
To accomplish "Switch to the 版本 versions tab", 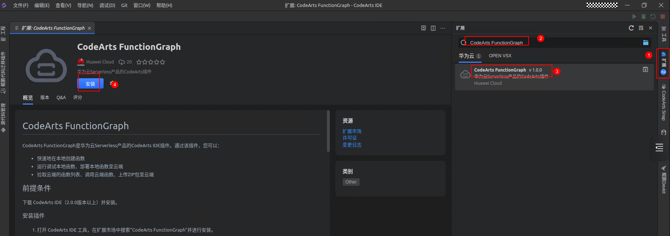I will [45, 98].
